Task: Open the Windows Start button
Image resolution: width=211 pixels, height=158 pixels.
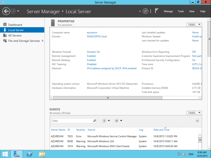Action: click(x=5, y=154)
